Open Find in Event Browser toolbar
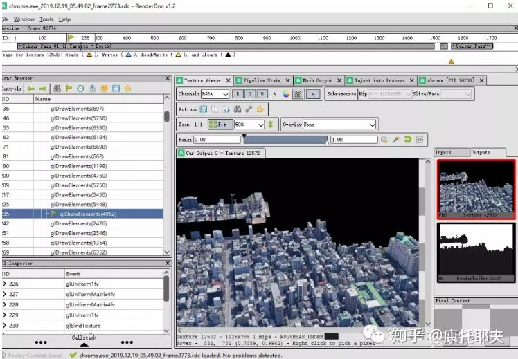The image size is (518, 359). [x=57, y=89]
